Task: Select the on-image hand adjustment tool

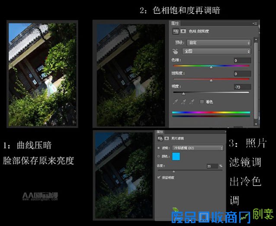Action: point(175,52)
